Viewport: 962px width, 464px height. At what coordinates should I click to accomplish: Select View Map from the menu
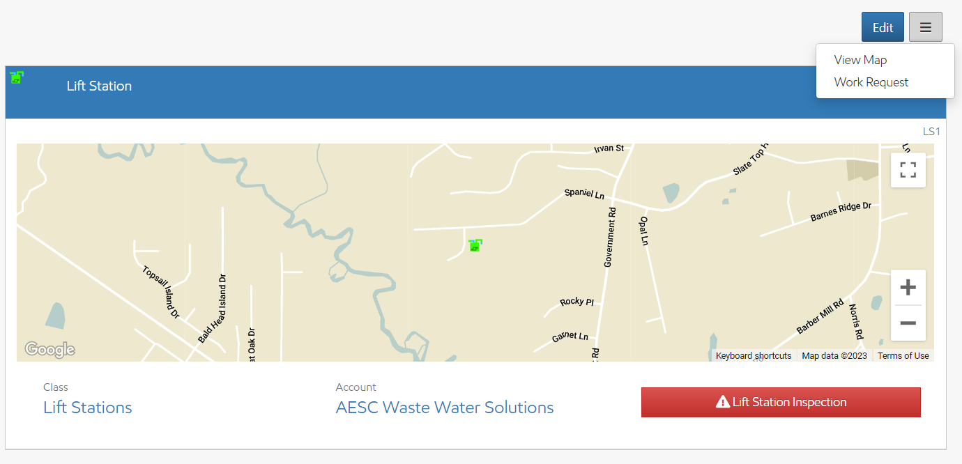pyautogui.click(x=860, y=60)
